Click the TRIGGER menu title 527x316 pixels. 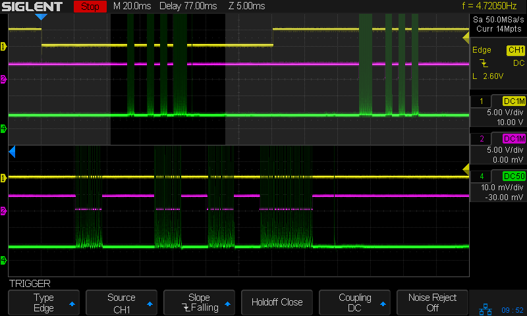(30, 284)
